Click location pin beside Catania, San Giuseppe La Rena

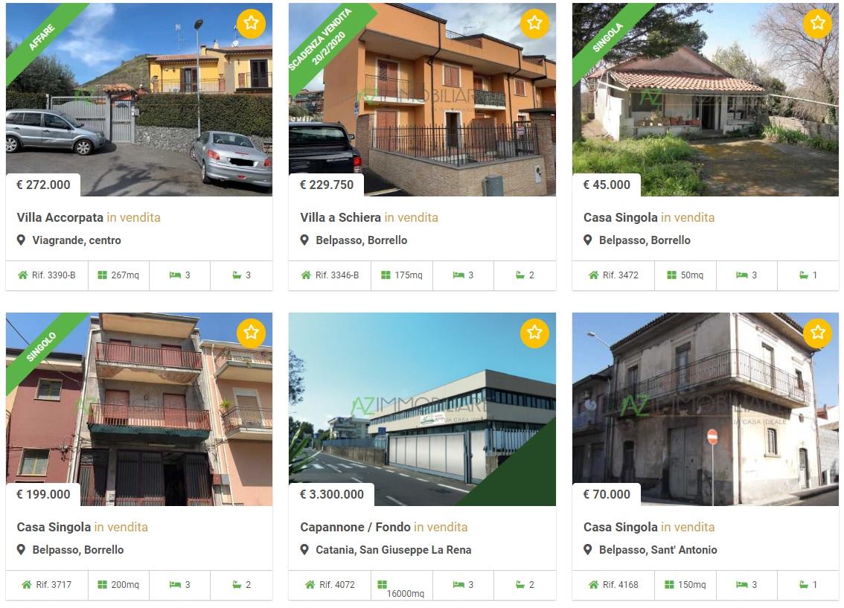click(x=304, y=550)
